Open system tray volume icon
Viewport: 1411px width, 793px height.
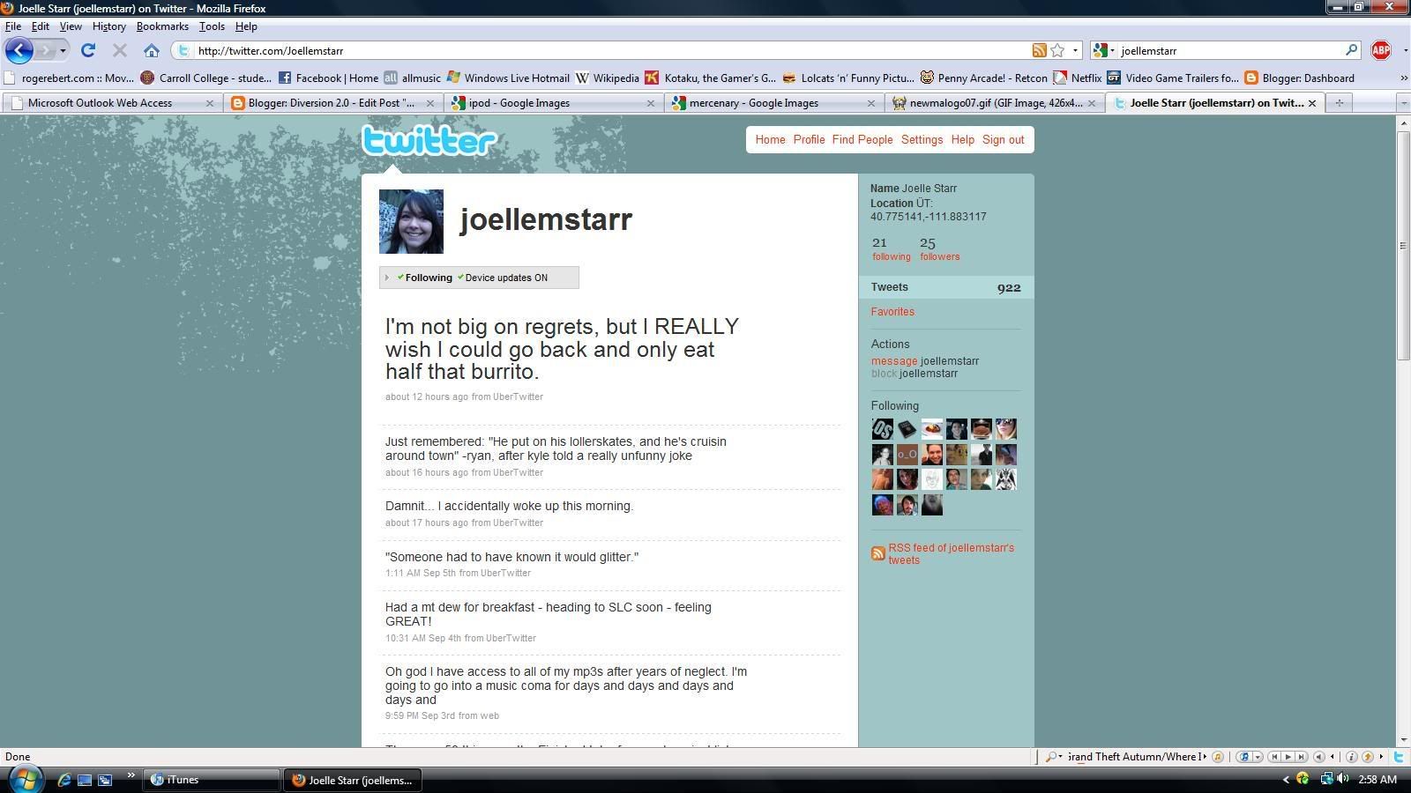coord(1342,779)
